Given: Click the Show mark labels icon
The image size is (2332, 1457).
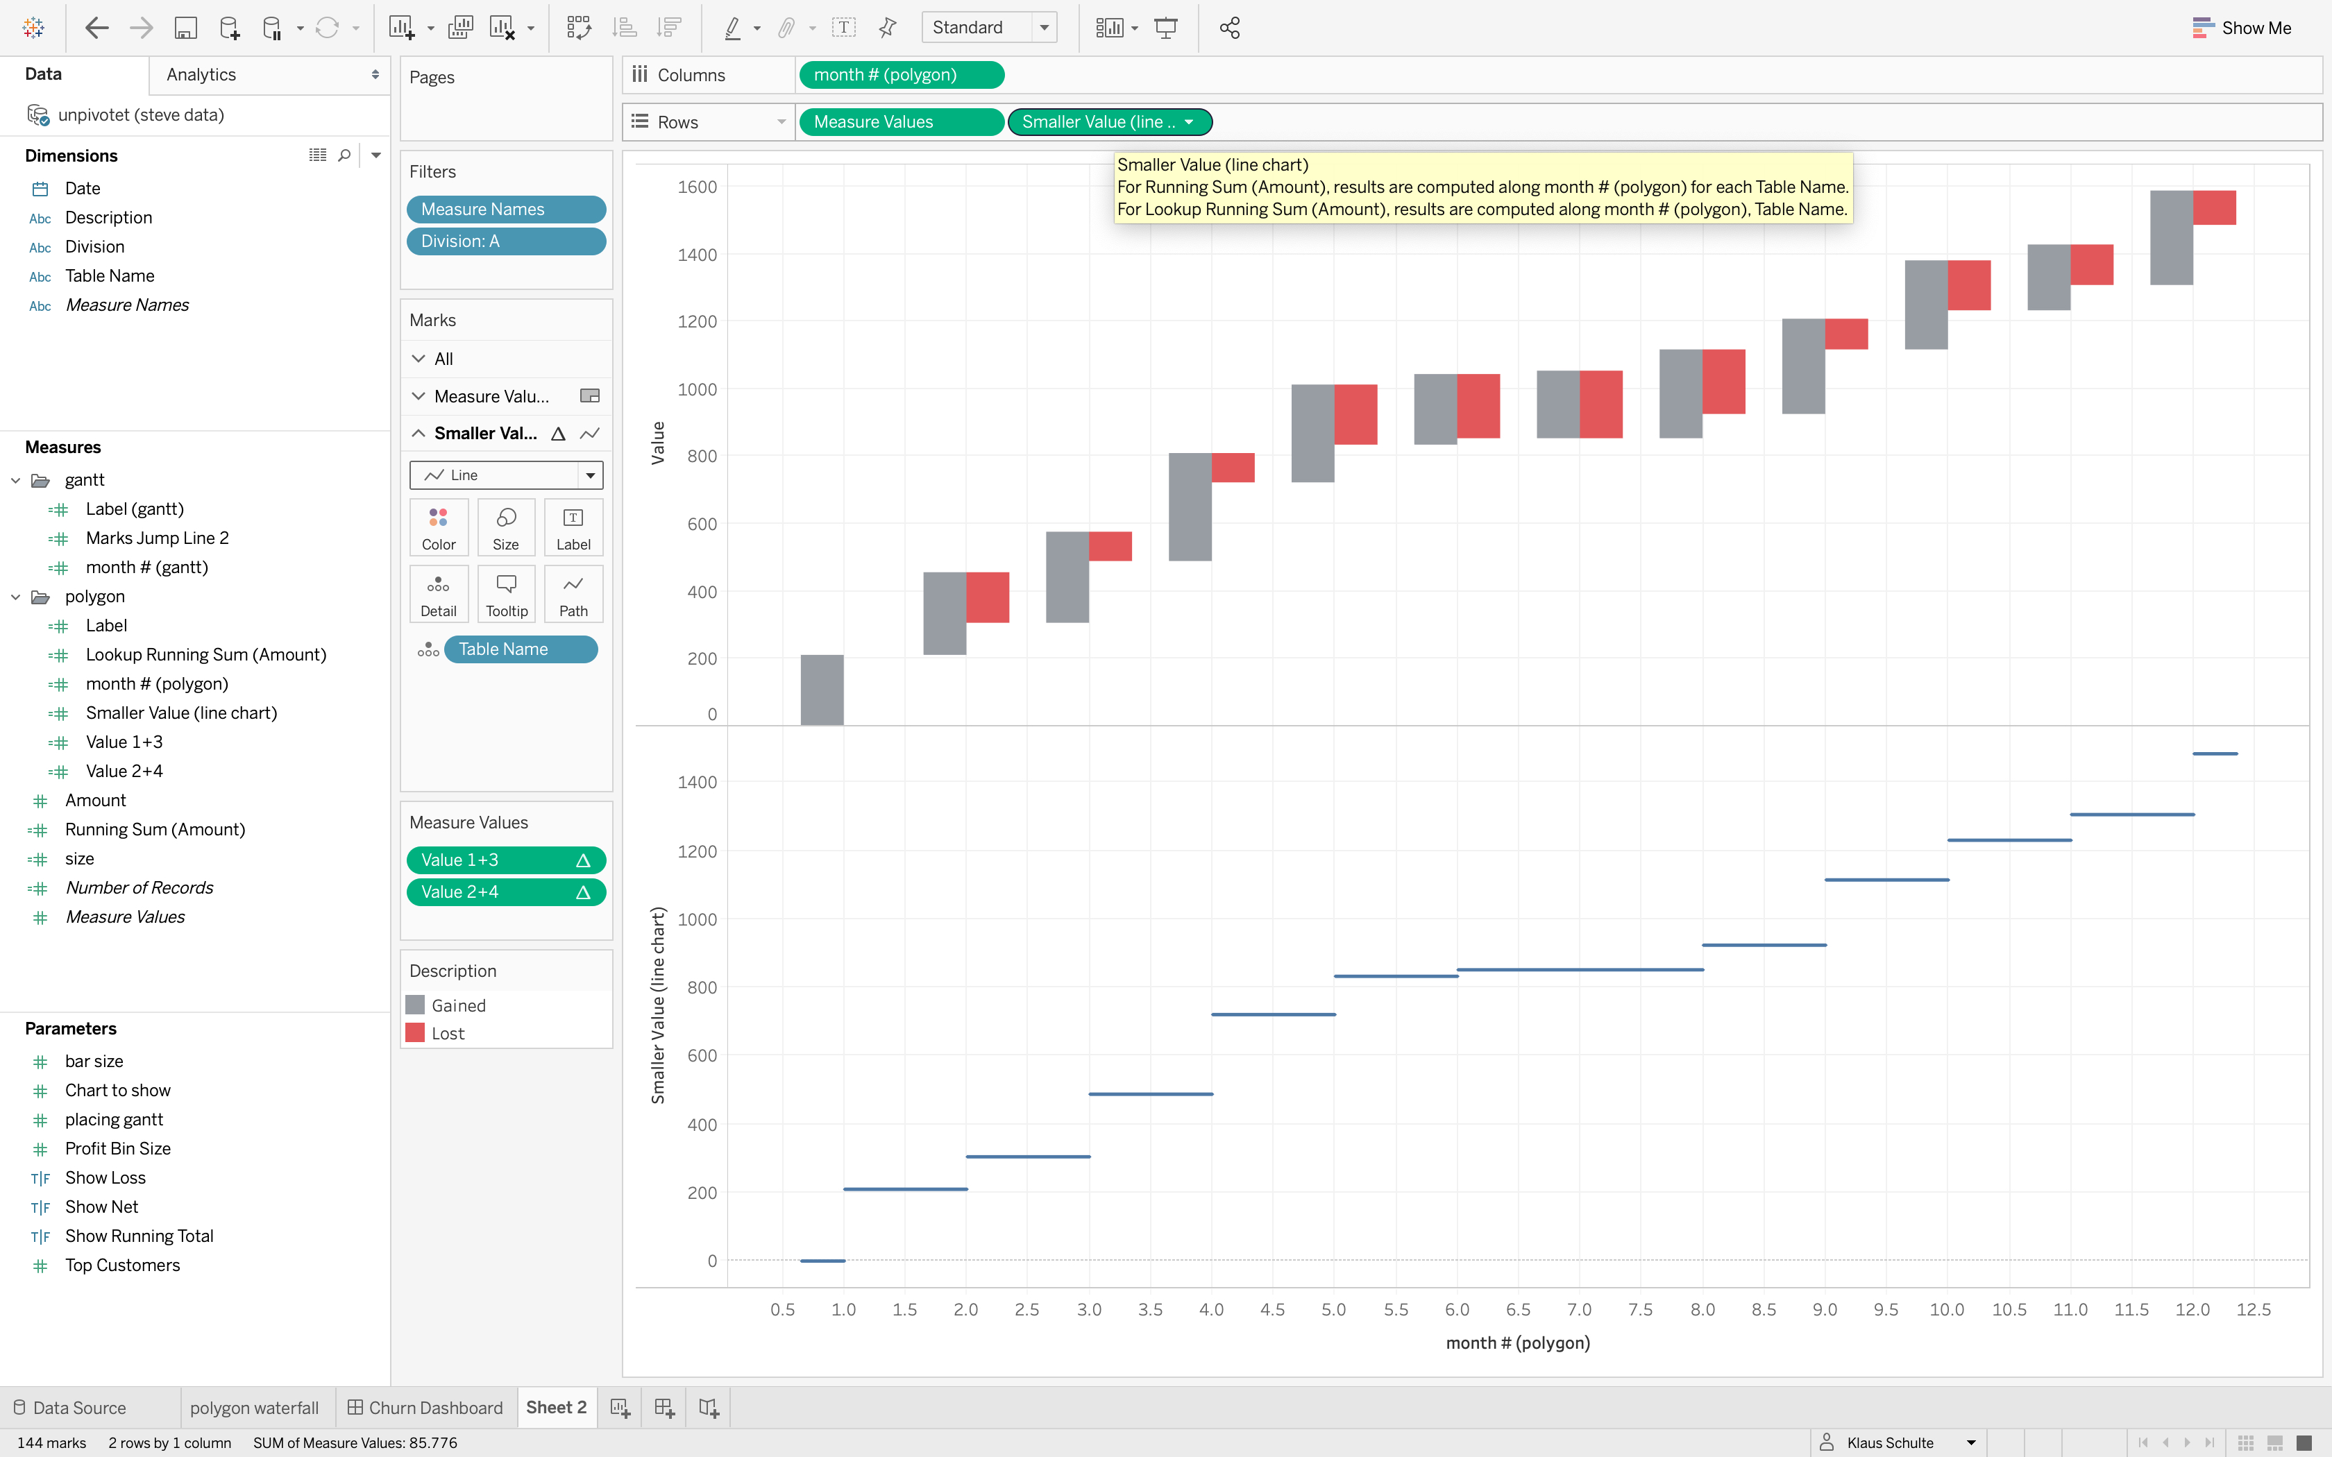Looking at the screenshot, I should [x=843, y=28].
